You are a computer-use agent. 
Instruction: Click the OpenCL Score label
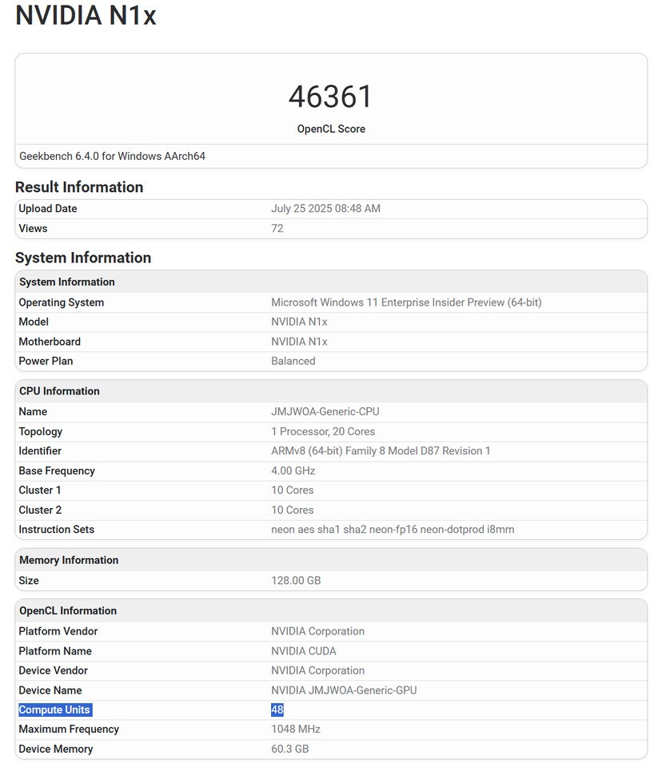click(331, 129)
